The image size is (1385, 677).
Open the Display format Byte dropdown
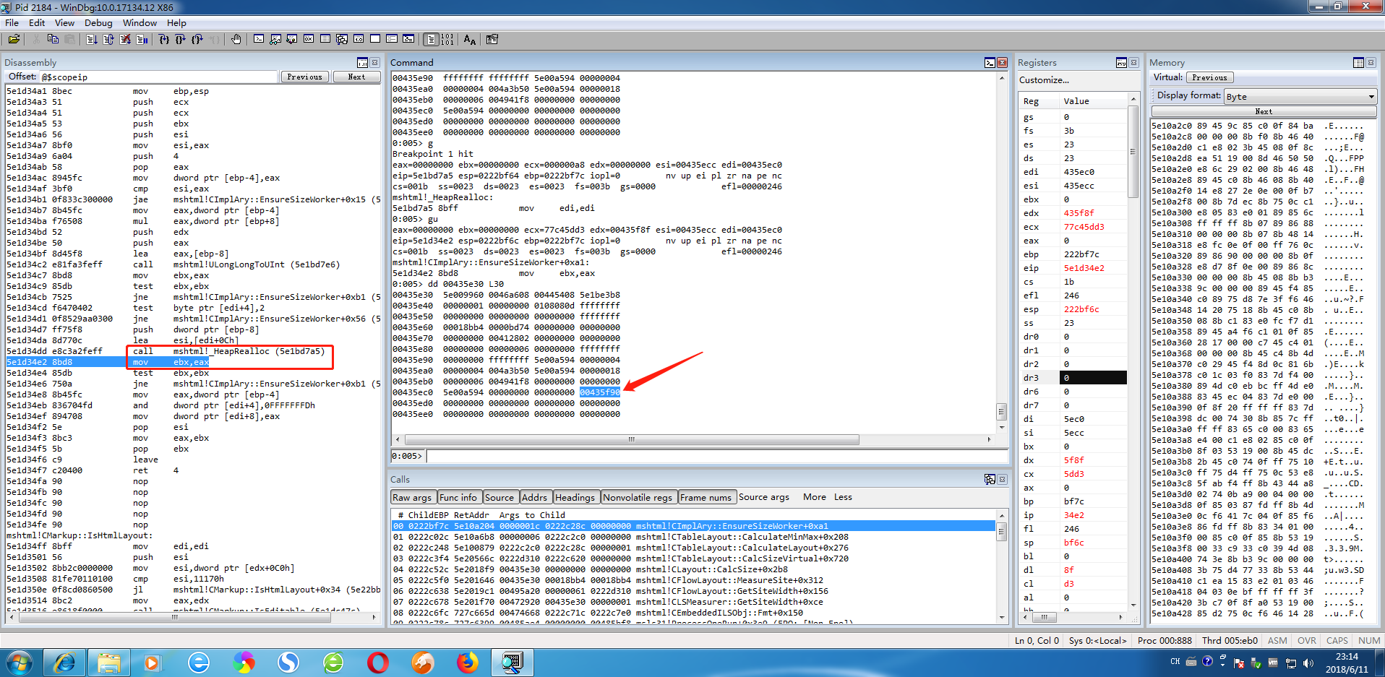coord(1300,96)
